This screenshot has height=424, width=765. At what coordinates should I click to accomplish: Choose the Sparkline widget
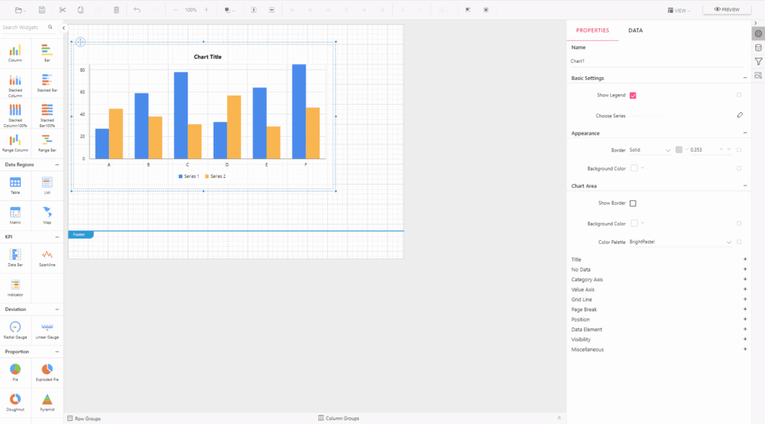pyautogui.click(x=46, y=256)
